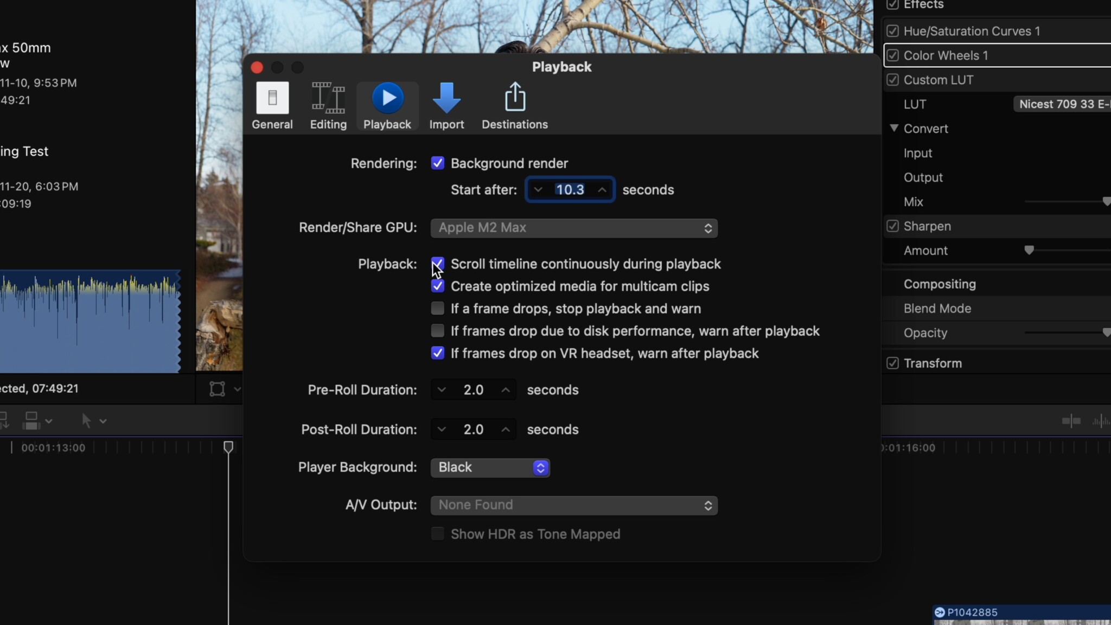
Task: Disable the Hue/Saturation Curves 1 effect
Action: 892,31
